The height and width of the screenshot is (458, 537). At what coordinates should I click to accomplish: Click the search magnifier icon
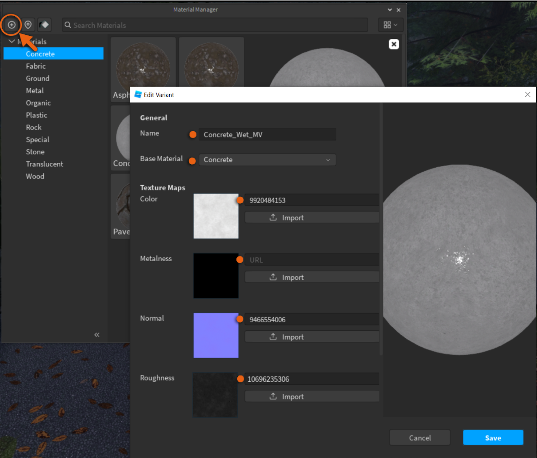(68, 25)
